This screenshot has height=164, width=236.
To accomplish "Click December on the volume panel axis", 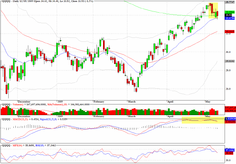I will tap(24, 116).
